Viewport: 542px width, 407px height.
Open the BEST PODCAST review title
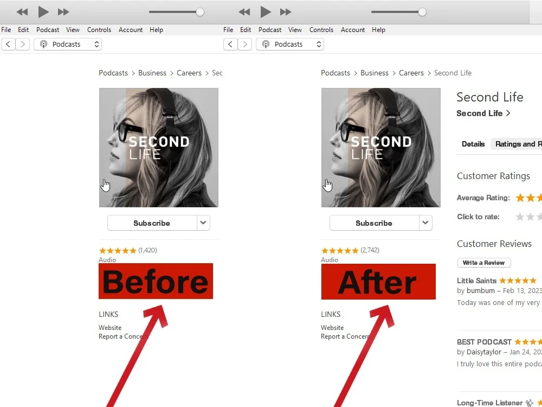coord(484,342)
